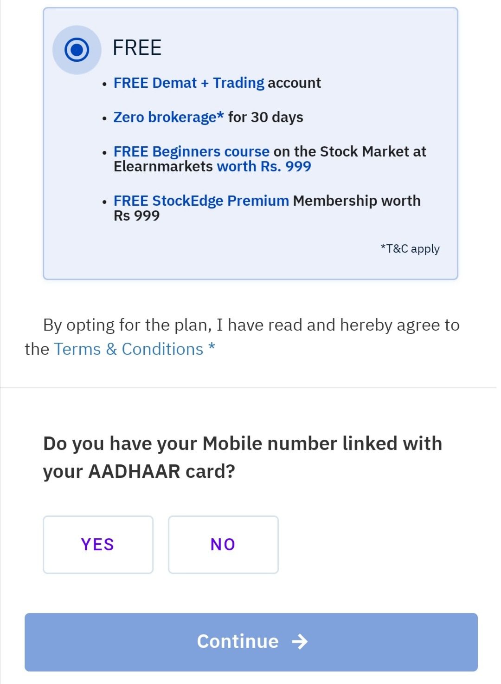Tap the FREE Beginners course text

(191, 151)
